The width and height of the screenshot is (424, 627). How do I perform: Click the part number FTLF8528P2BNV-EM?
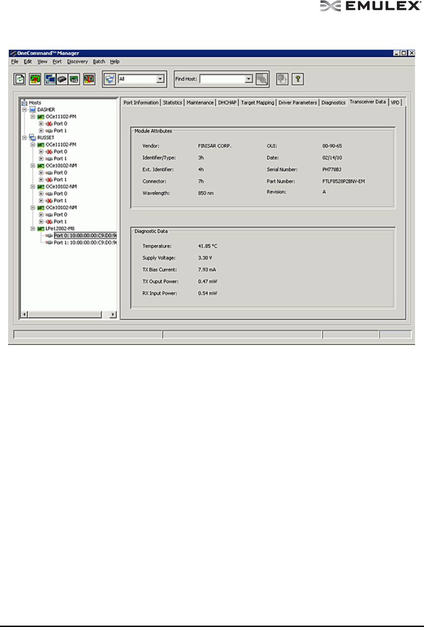pos(344,181)
